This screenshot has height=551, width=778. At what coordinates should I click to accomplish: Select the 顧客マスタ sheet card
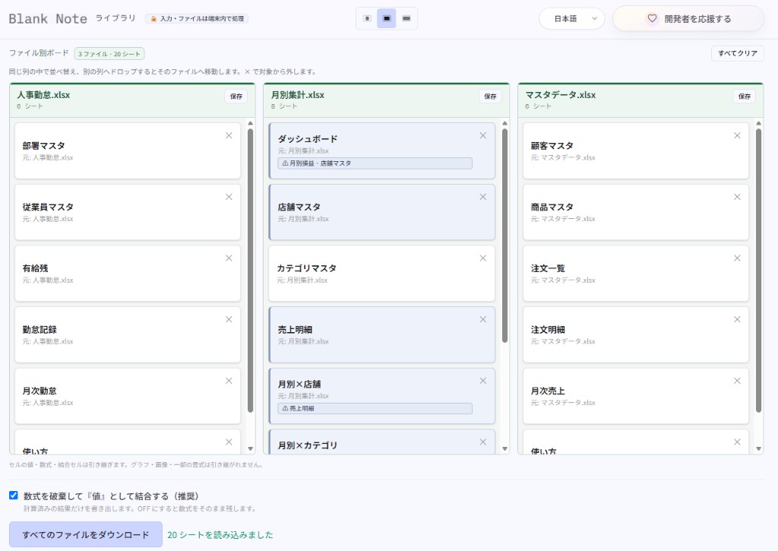(x=636, y=151)
